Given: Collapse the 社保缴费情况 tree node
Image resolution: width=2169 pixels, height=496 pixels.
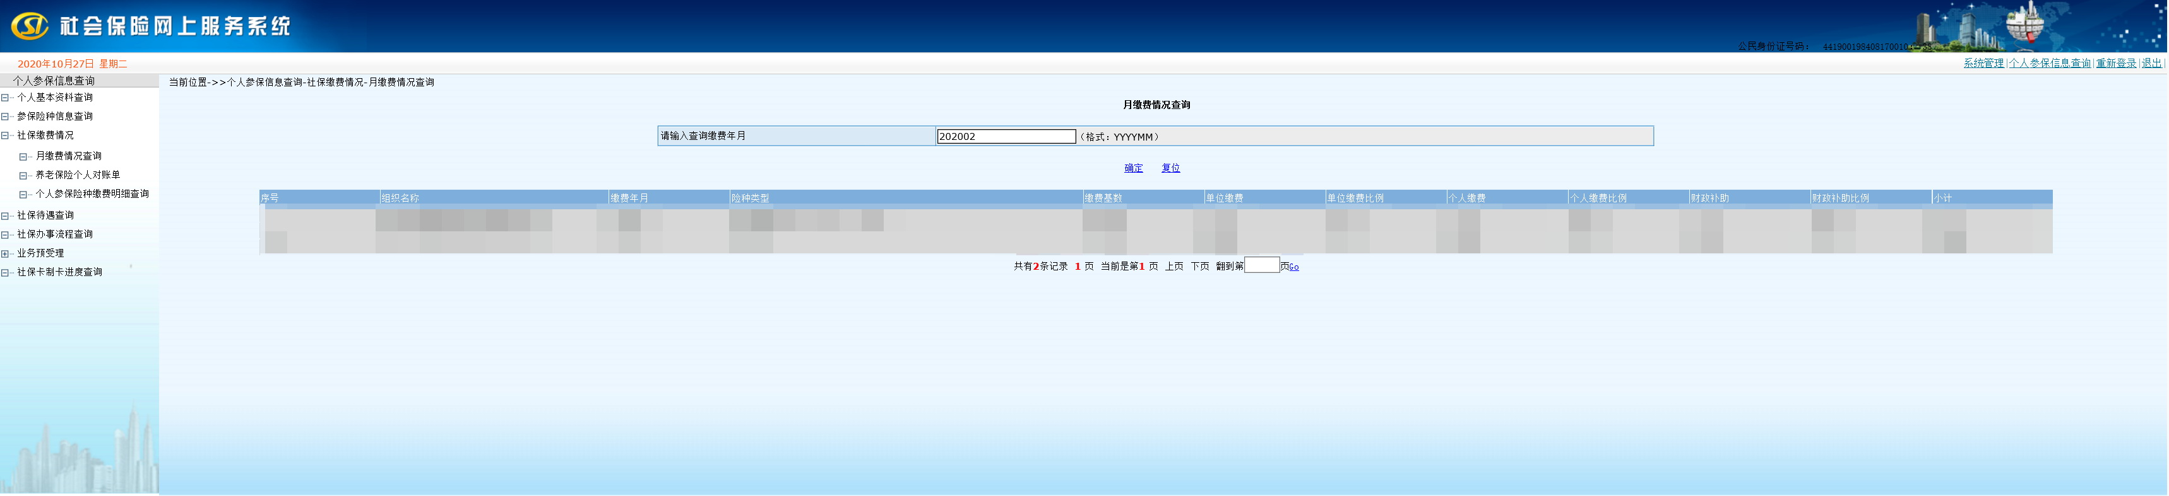Looking at the screenshot, I should [x=5, y=136].
